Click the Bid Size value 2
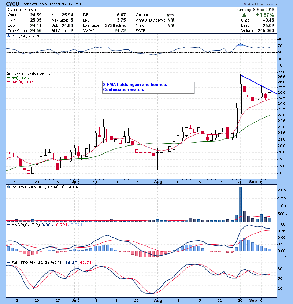 pyautogui.click(x=72, y=31)
